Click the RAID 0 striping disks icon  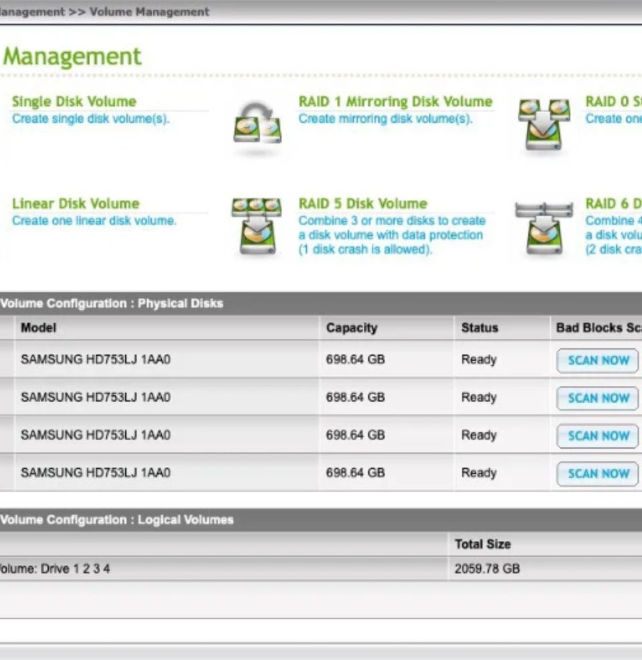click(544, 124)
